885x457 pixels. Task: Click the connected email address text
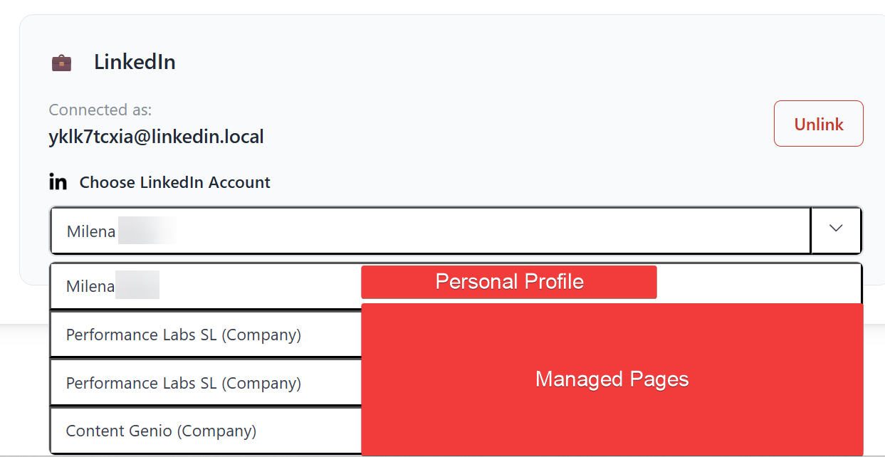coord(156,137)
